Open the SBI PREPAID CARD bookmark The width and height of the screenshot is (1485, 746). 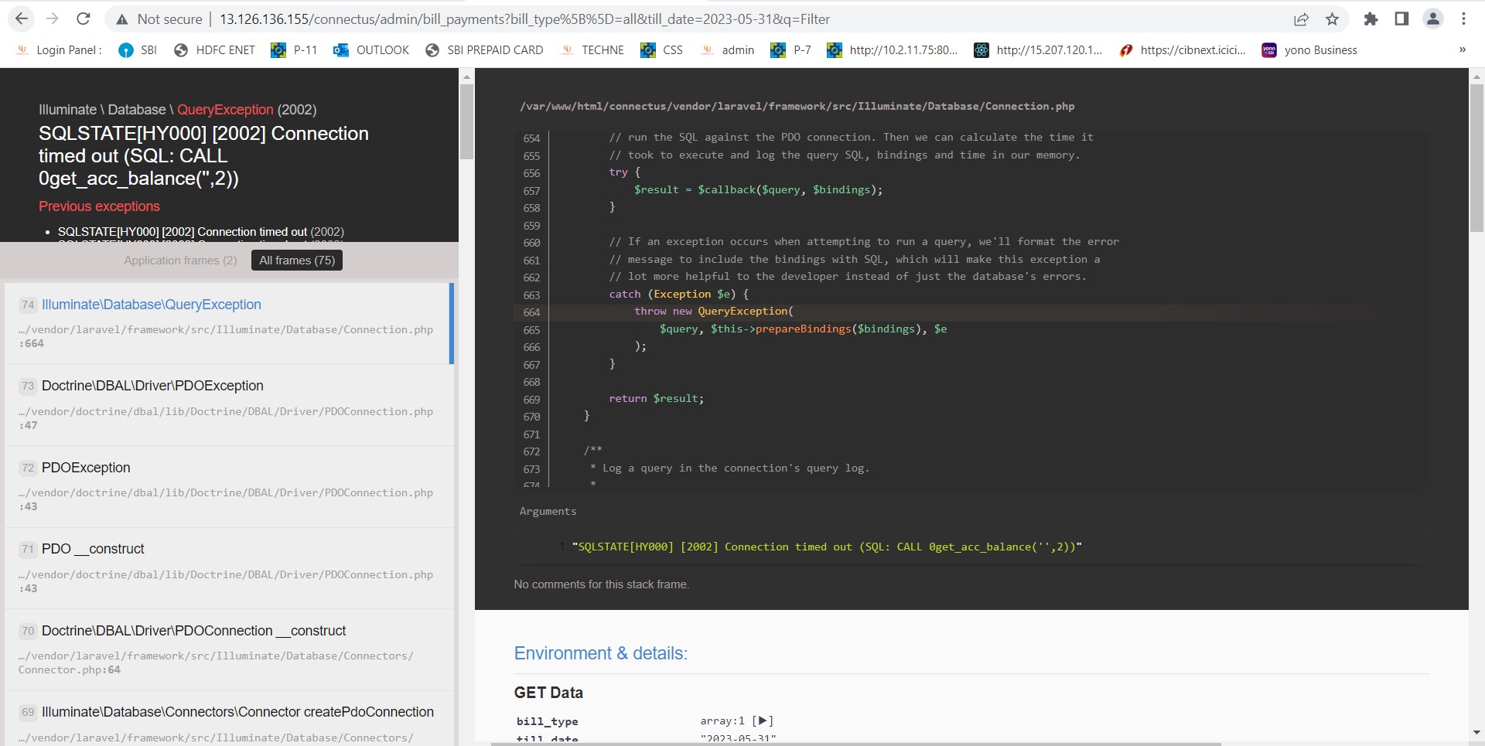(x=484, y=50)
